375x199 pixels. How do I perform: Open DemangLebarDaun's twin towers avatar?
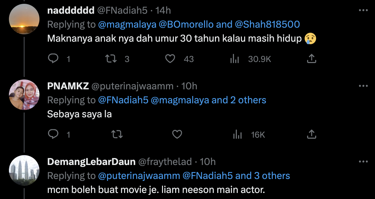[x=24, y=170]
